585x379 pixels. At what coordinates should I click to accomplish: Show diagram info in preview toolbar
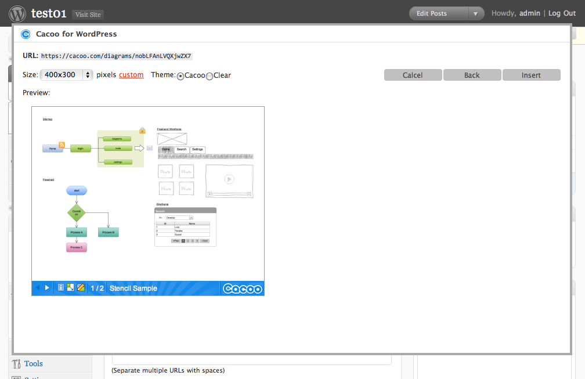61,288
